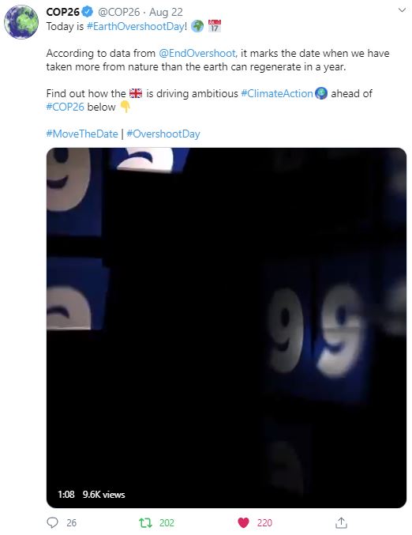Open the #ClimateAction hashtag link
The image size is (412, 535).
pos(277,93)
